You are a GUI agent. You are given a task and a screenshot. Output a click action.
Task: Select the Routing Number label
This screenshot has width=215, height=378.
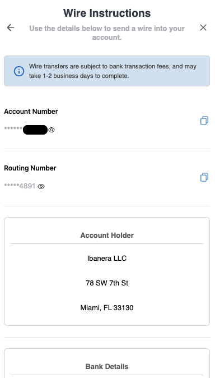tap(30, 168)
